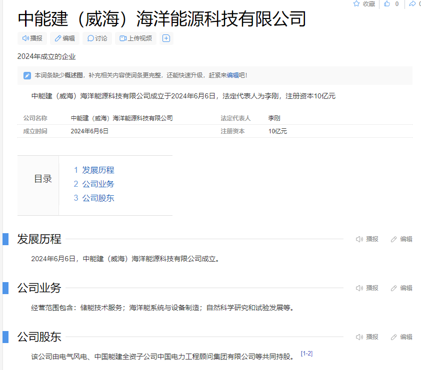Screen dimensions: 421x370
Task: Click the thumbs-up like icon
Action: tap(387, 4)
